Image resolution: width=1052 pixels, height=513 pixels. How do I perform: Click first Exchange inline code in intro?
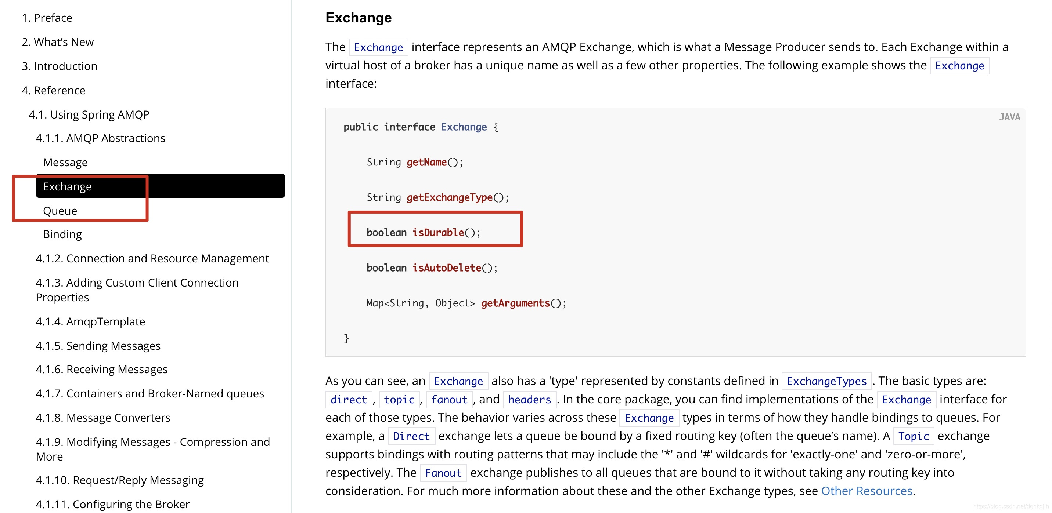point(378,47)
